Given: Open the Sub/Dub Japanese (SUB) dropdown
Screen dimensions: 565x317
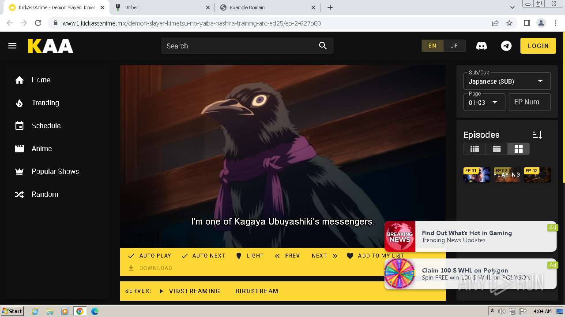Looking at the screenshot, I should 507,81.
